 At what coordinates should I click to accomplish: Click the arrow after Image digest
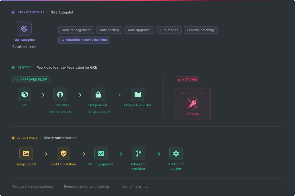[x=45, y=154]
